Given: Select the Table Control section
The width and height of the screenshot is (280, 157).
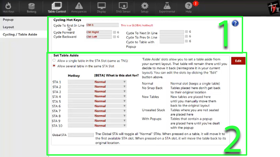Looking at the screenshot, I should pos(57,8).
